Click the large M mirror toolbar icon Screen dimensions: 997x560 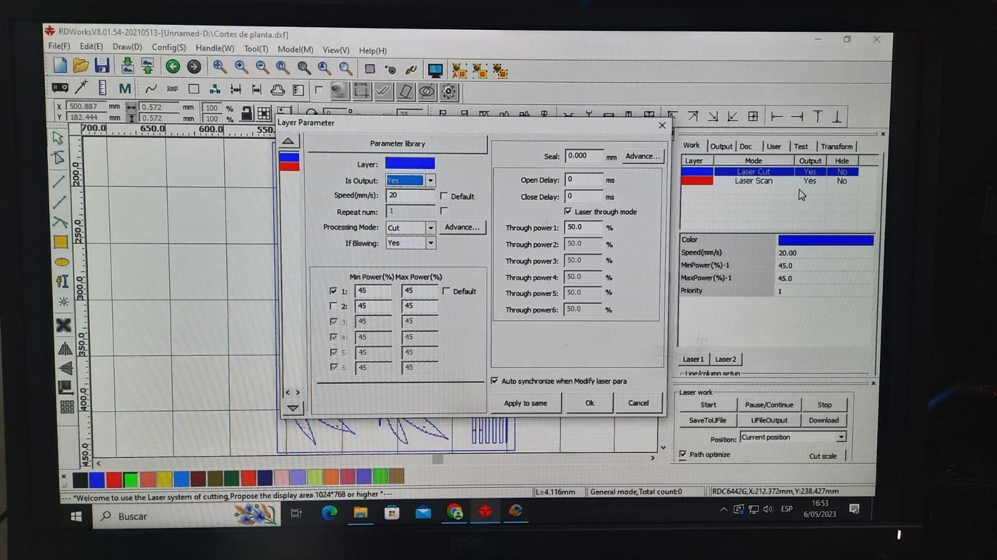point(125,88)
